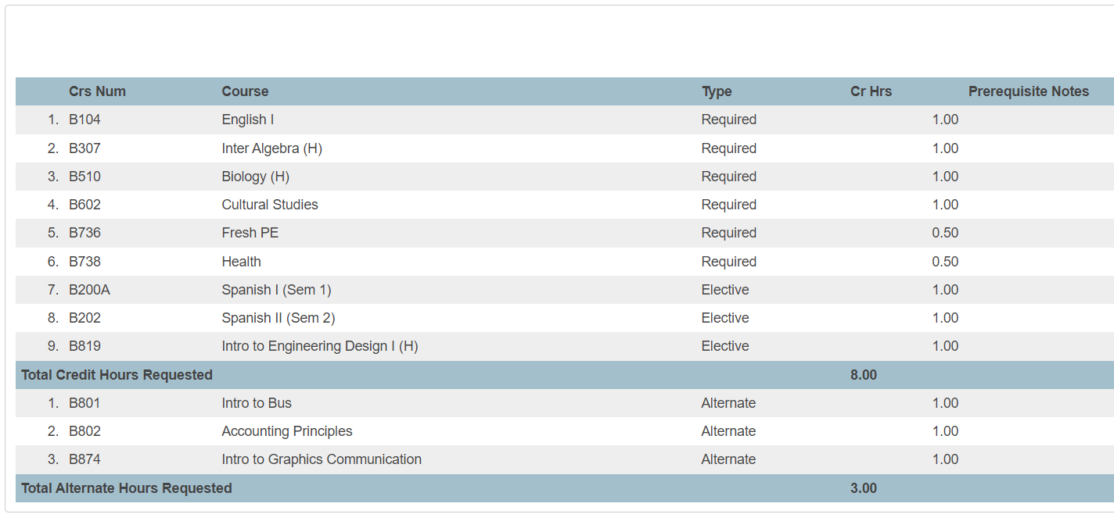Select the Inter Algebra (H) course name
Screen dimensions: 1114x532
(271, 148)
